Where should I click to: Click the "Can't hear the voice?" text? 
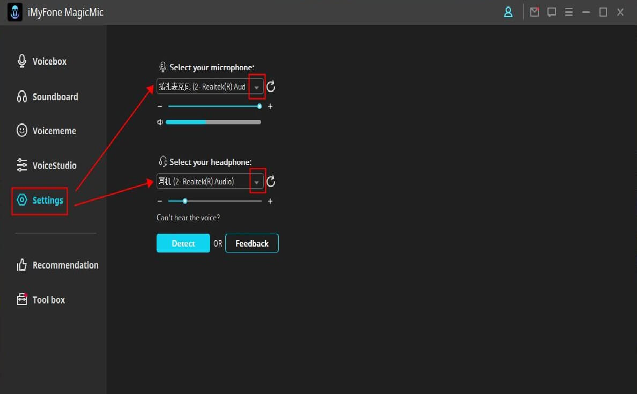(x=188, y=218)
